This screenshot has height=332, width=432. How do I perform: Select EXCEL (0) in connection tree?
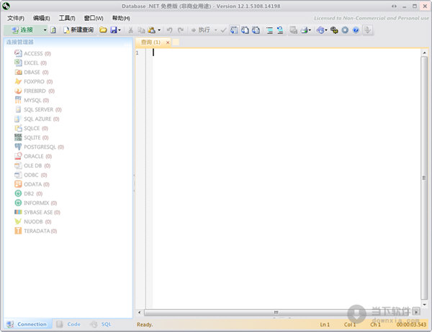click(x=30, y=63)
